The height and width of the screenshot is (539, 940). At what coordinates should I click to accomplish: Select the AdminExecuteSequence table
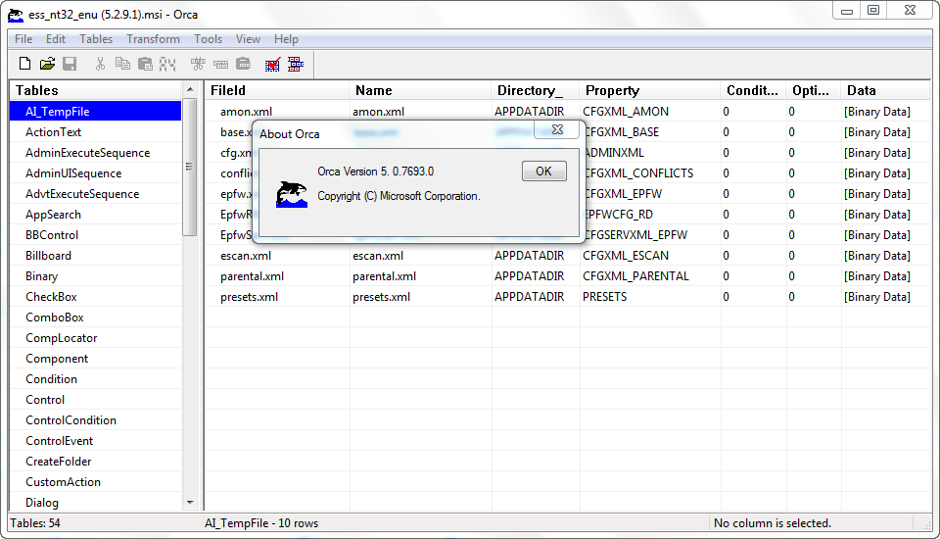pos(95,153)
